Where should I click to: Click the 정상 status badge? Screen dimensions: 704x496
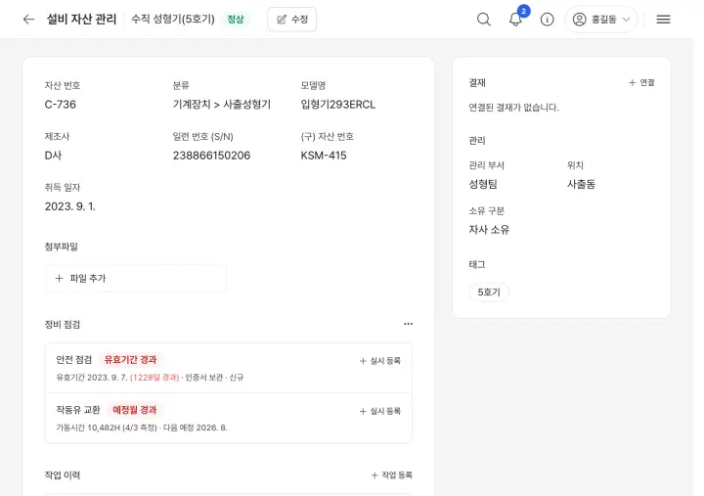(236, 20)
